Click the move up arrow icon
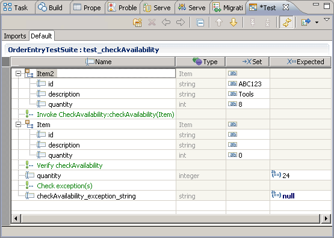 [219, 22]
